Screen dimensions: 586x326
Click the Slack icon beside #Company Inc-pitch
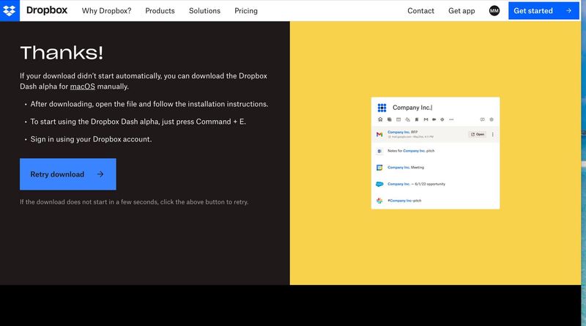379,200
